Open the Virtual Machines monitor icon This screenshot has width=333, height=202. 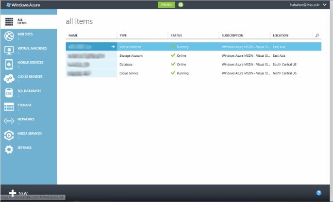click(x=9, y=50)
